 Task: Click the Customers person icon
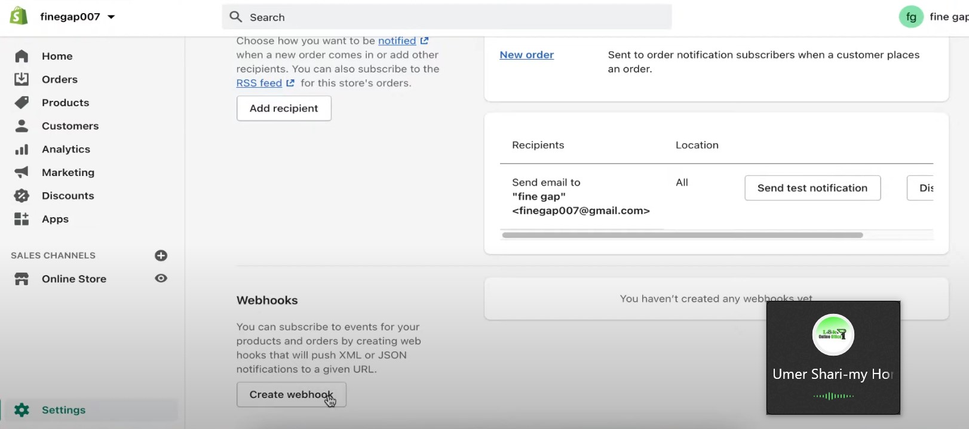pos(22,126)
